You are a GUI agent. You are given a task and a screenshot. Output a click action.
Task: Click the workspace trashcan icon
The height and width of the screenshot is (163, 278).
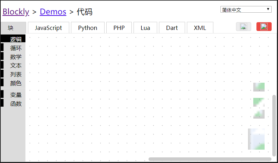(x=256, y=139)
